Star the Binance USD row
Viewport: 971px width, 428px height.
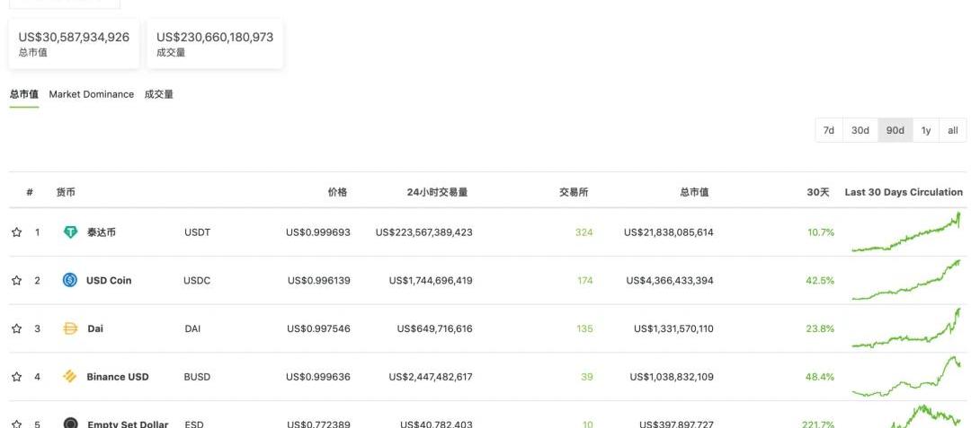point(17,377)
